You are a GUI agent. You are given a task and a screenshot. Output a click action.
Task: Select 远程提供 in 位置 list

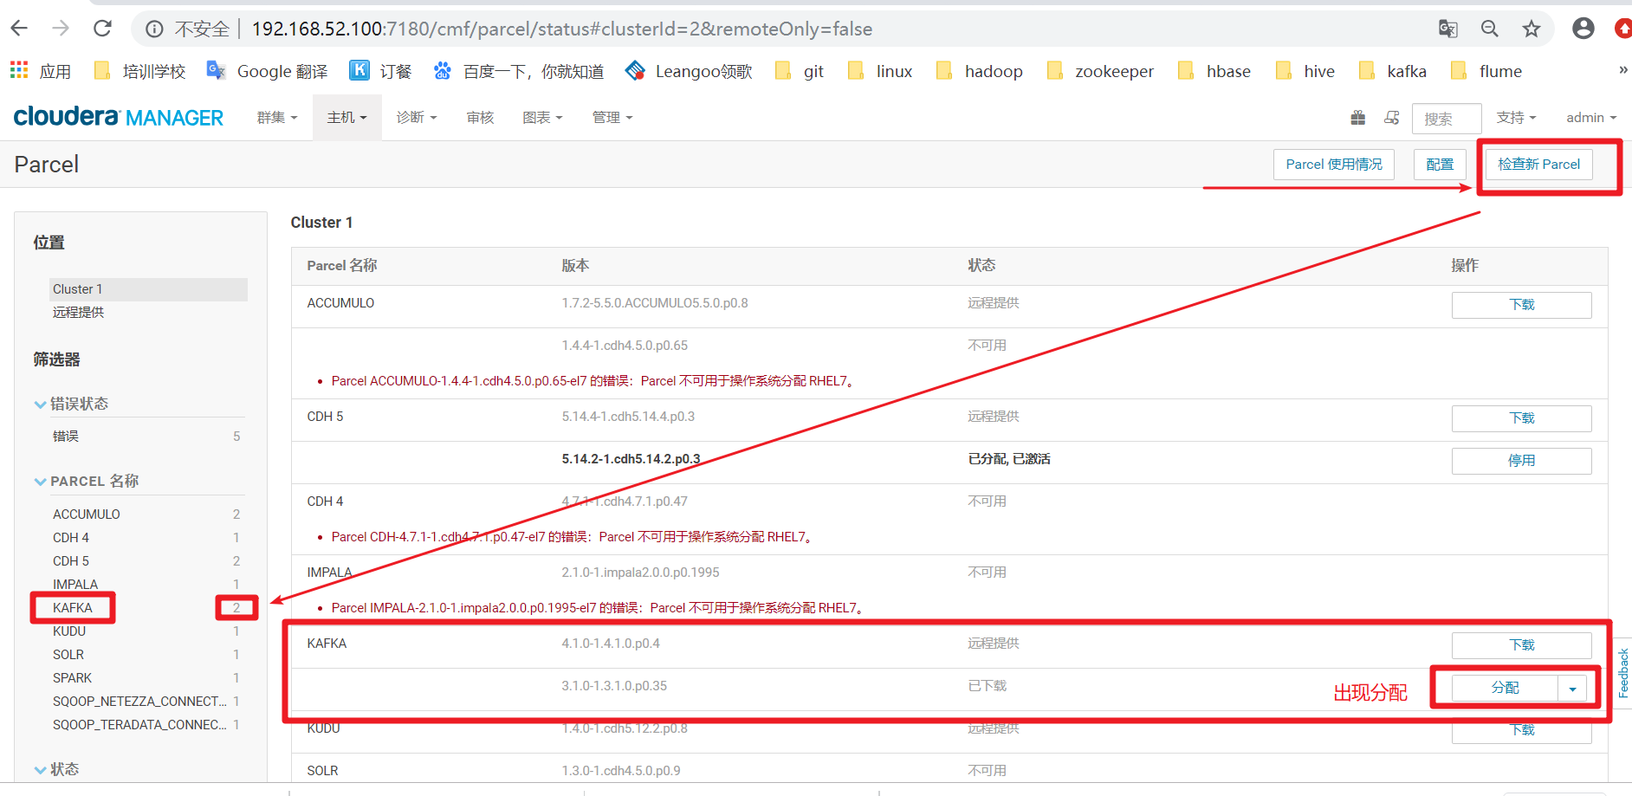click(78, 313)
